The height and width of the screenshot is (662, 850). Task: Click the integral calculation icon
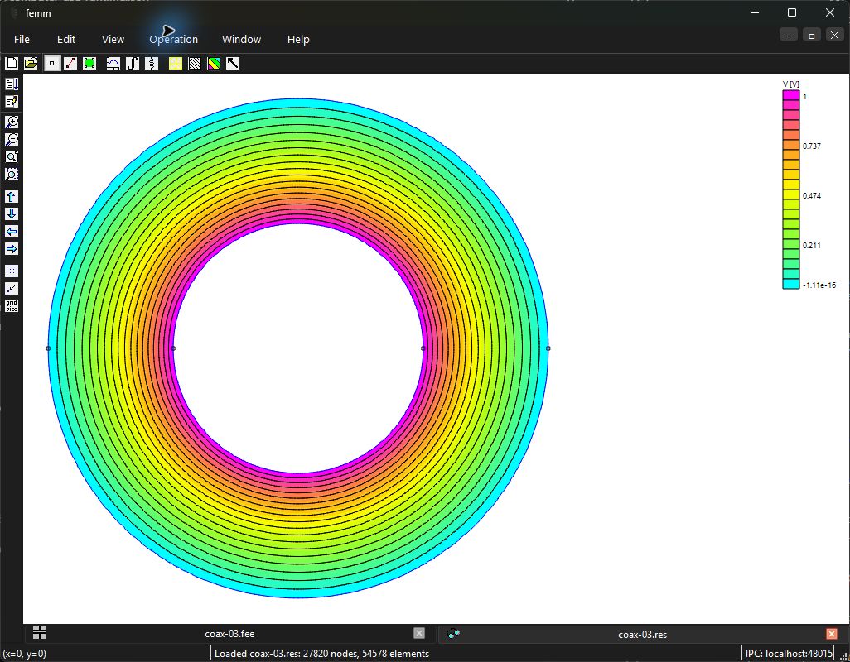[133, 64]
